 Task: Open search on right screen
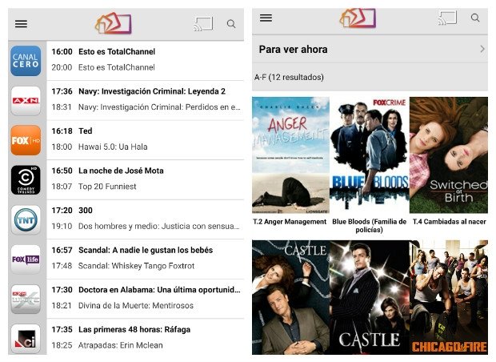(475, 18)
